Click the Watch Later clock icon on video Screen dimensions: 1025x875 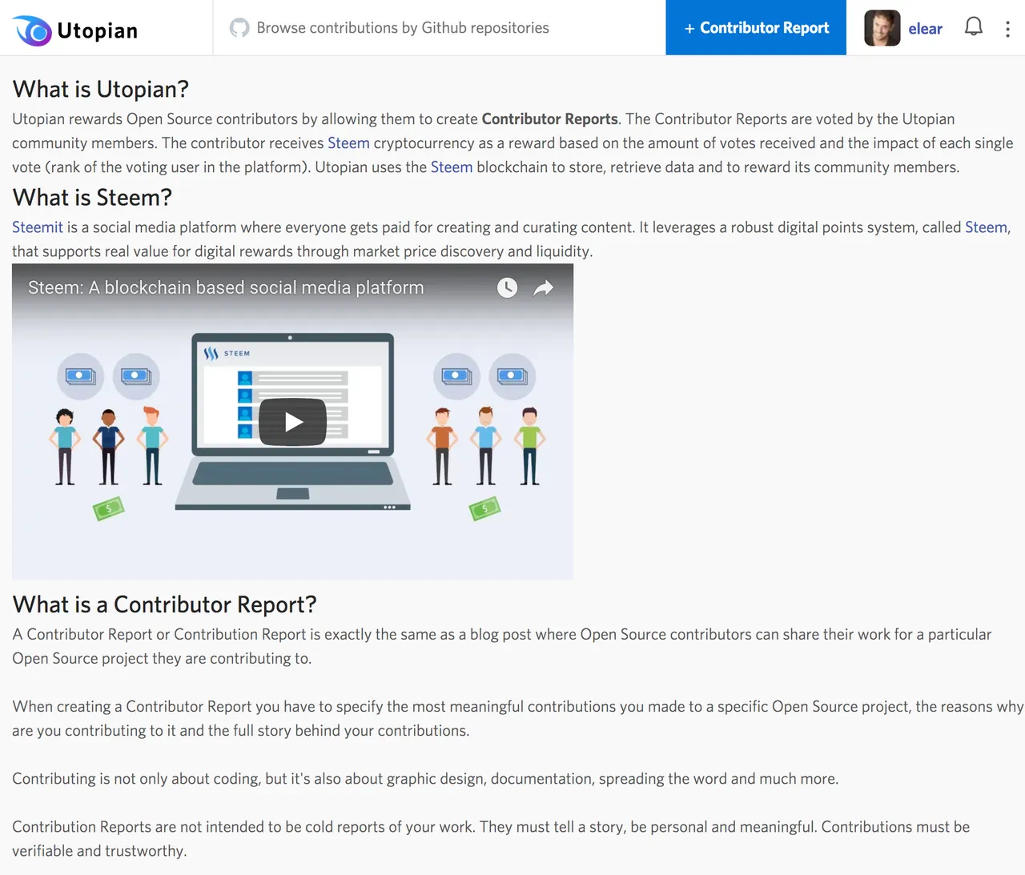coord(507,287)
